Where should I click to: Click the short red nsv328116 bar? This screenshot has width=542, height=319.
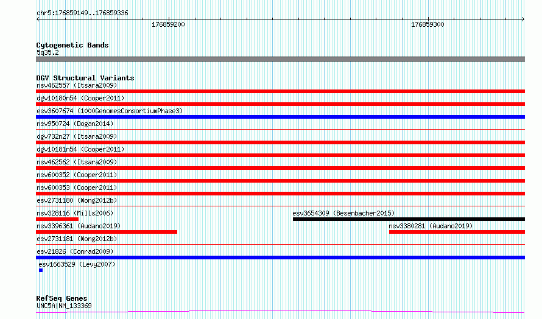point(57,219)
